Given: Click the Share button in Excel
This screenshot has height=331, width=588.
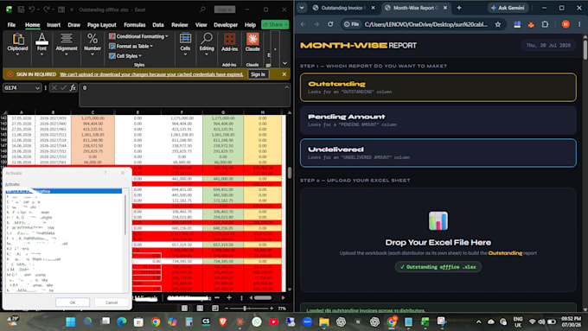Looking at the screenshot, I should 275,24.
